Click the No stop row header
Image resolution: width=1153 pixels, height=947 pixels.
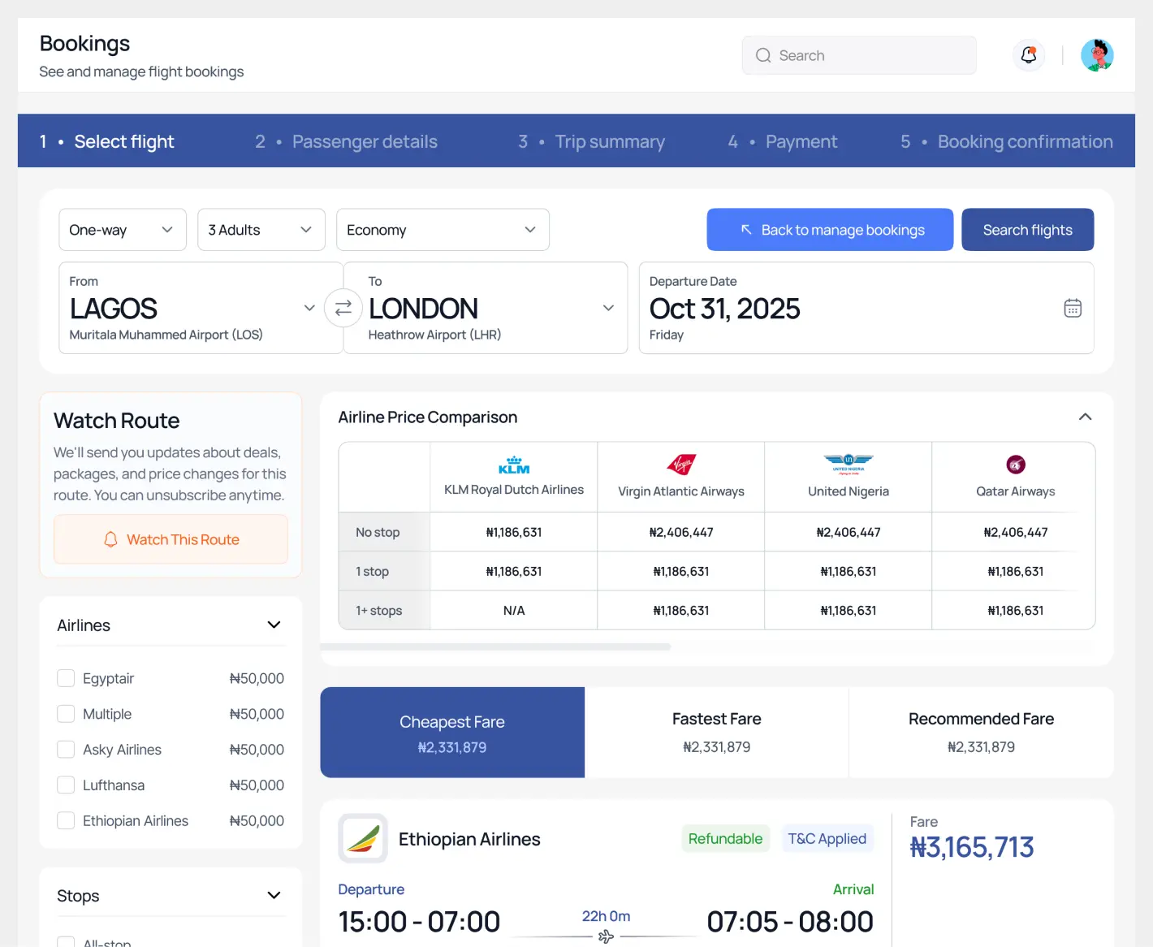tap(384, 532)
